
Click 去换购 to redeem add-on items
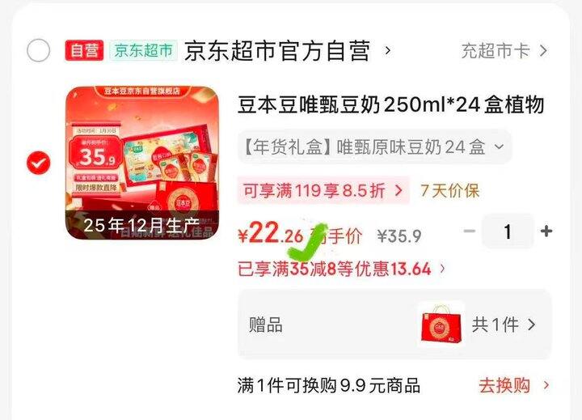click(x=513, y=385)
